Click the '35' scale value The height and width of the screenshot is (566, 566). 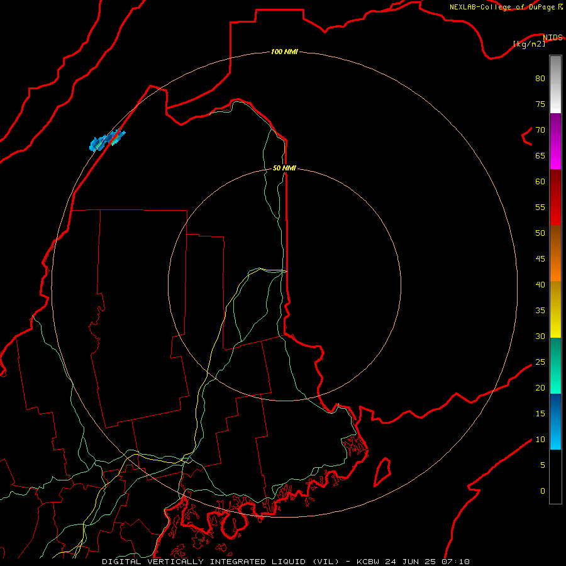click(540, 311)
